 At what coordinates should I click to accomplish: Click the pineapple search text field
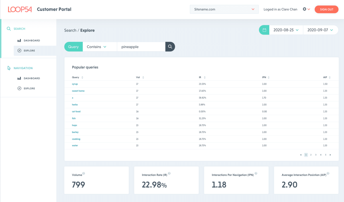click(x=141, y=47)
